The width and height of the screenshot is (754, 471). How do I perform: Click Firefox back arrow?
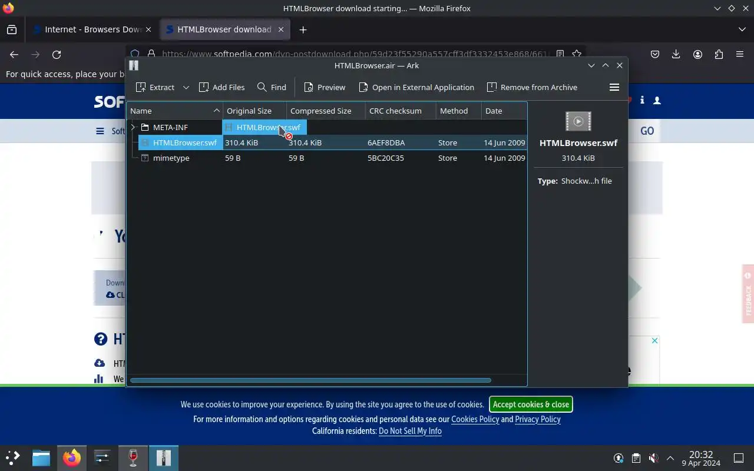click(14, 54)
